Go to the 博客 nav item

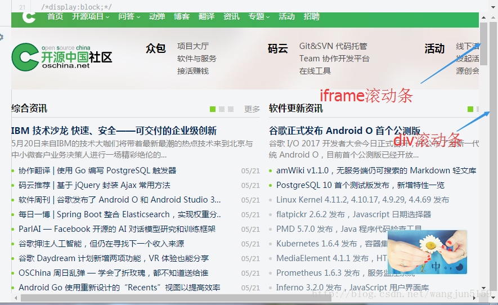tap(182, 16)
